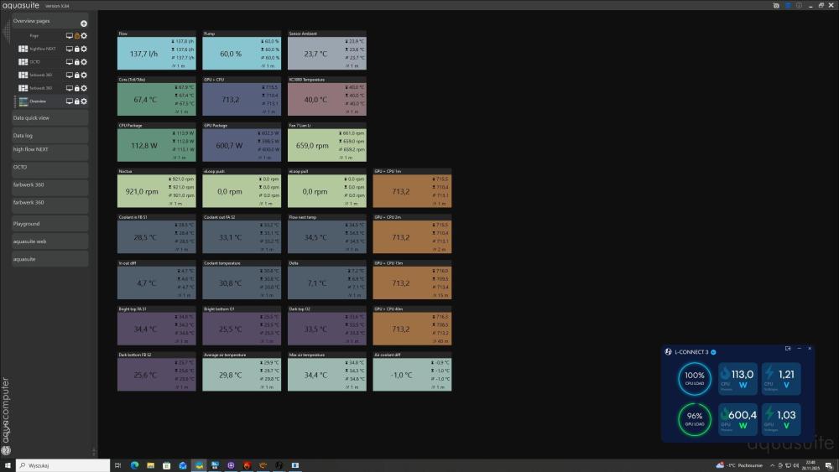The width and height of the screenshot is (839, 472).
Task: Expand the Data quick view section
Action: click(x=50, y=118)
